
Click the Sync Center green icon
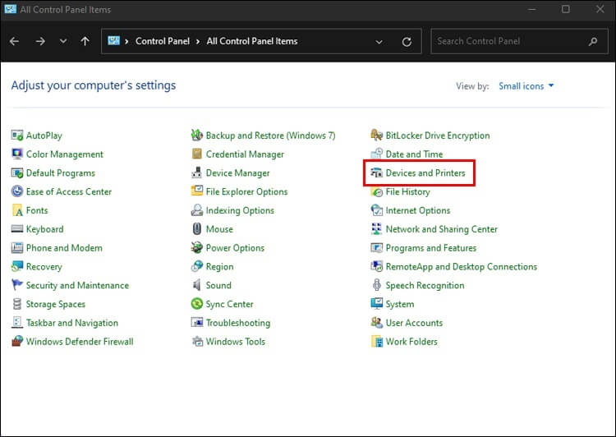tap(197, 304)
